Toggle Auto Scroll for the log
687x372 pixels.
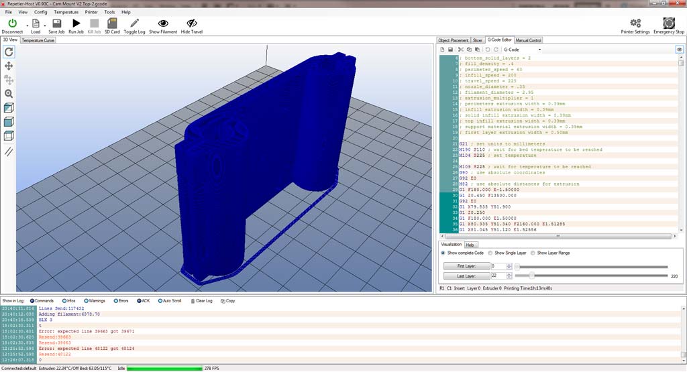pyautogui.click(x=170, y=301)
